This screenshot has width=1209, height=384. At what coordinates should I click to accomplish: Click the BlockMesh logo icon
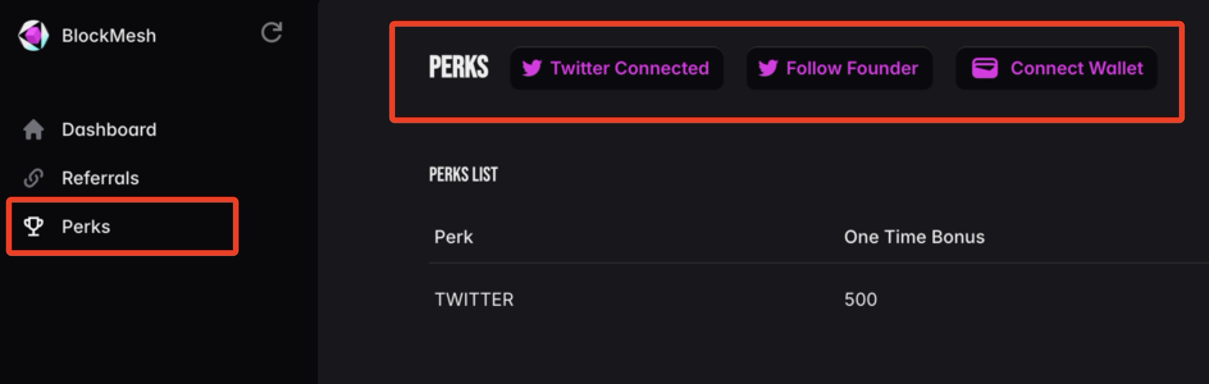pyautogui.click(x=33, y=35)
